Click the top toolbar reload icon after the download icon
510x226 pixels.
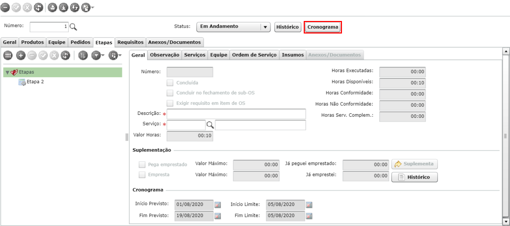(74, 7)
